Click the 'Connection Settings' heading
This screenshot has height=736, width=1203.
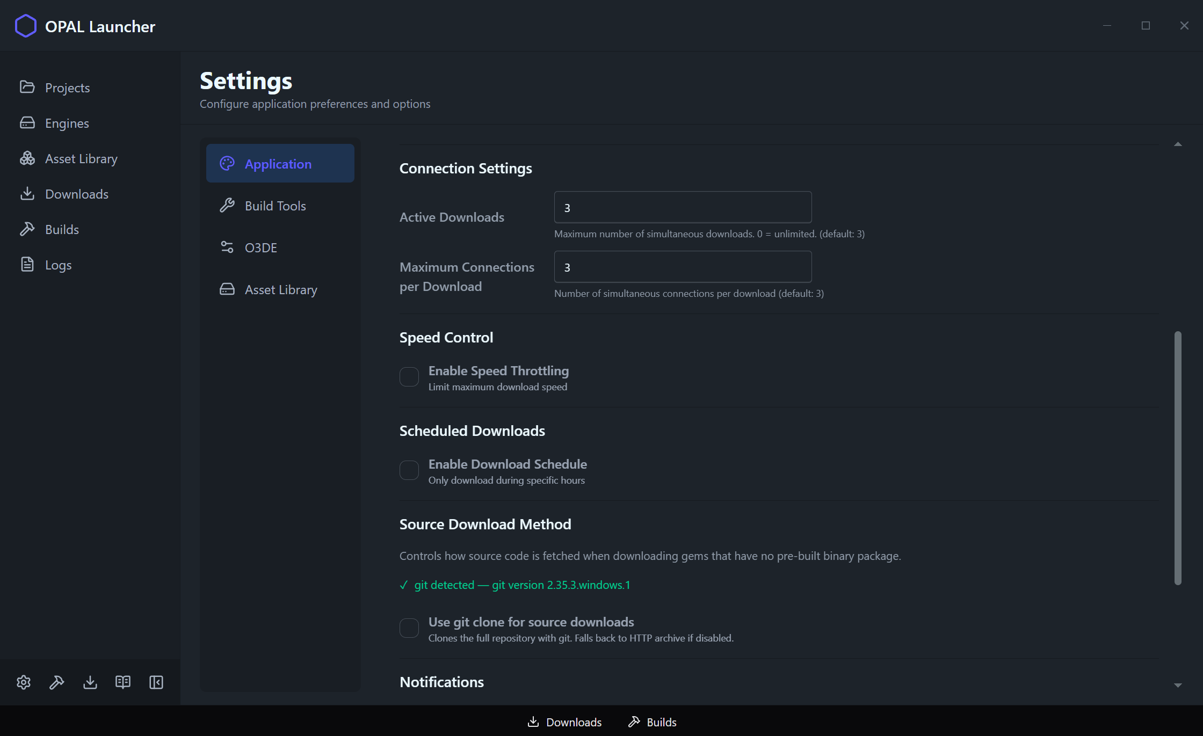466,168
